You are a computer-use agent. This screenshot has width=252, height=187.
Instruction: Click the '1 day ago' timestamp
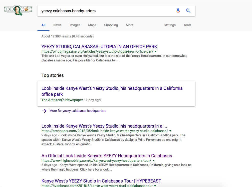click(93, 100)
